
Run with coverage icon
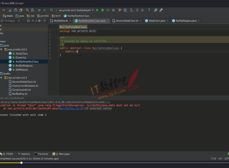coord(108,10)
